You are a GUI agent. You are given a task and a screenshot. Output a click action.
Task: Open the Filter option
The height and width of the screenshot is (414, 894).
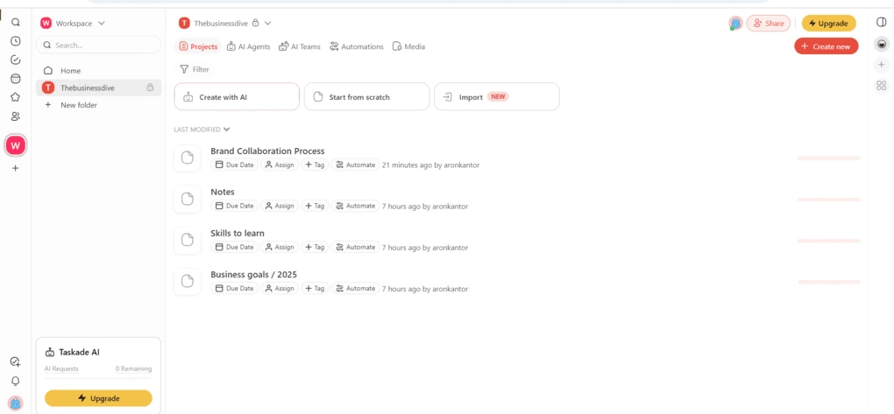(x=195, y=69)
